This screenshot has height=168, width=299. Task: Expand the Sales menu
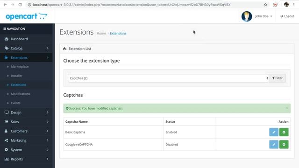click(26, 122)
